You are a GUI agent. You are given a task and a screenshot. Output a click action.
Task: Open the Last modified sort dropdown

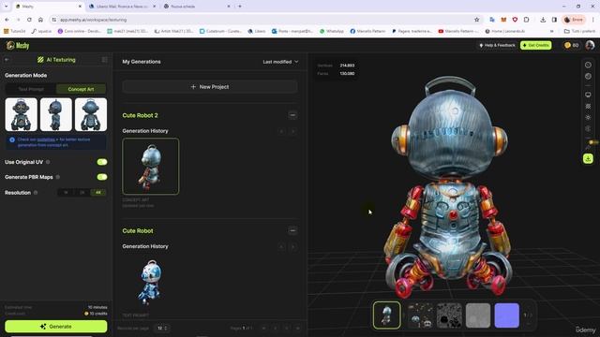pyautogui.click(x=280, y=62)
